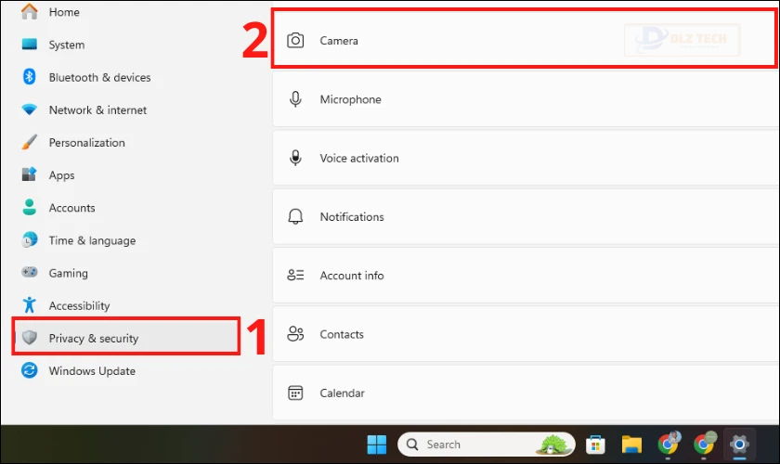Open Voice activation permissions
The image size is (780, 464).
[x=526, y=158]
